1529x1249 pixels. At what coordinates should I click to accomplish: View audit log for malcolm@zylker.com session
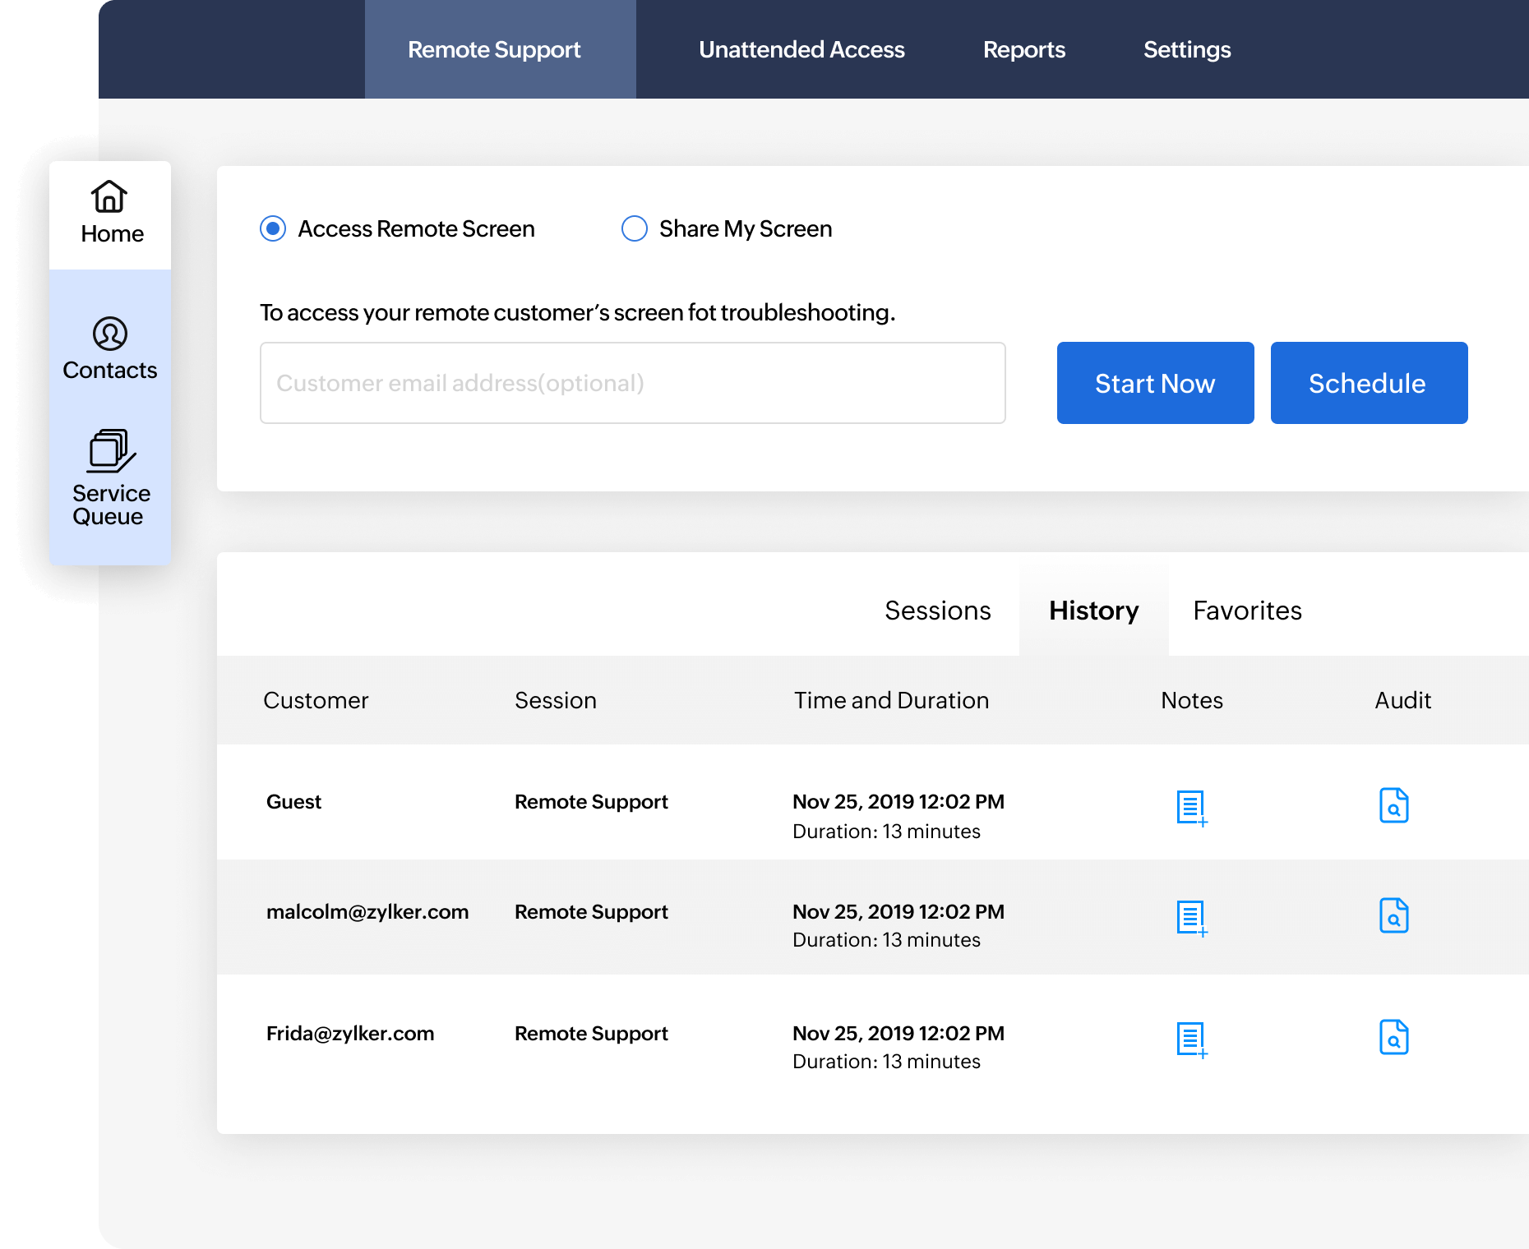pos(1393,915)
